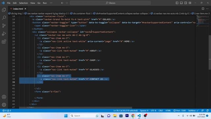Click the GLASSES link text on line 35
The image size is (211, 119).
click(x=95, y=70)
